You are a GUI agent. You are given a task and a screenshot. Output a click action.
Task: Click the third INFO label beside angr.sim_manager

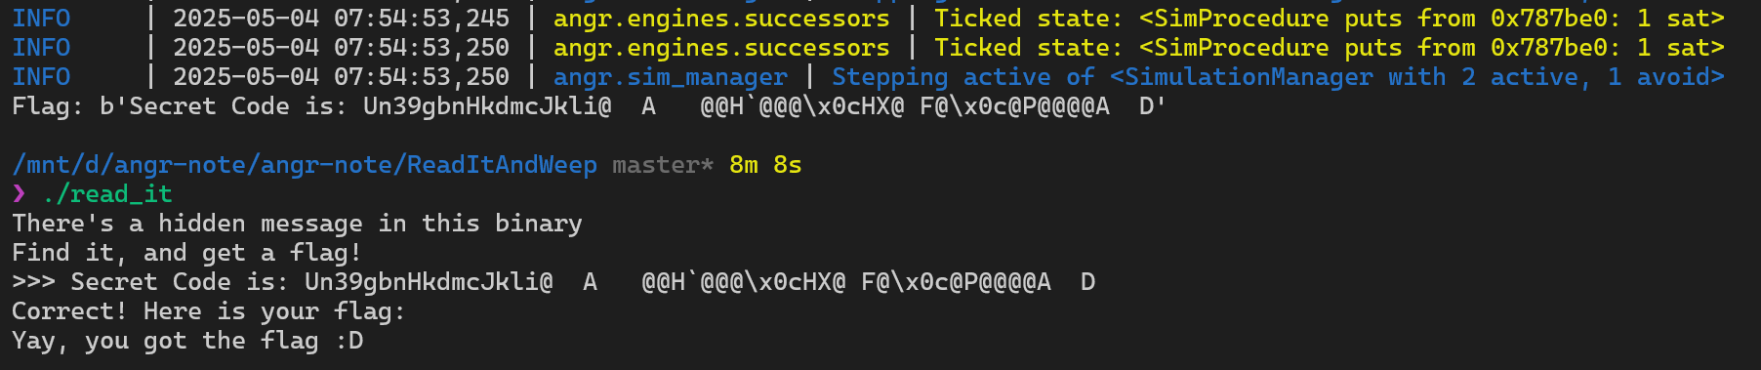click(x=41, y=77)
